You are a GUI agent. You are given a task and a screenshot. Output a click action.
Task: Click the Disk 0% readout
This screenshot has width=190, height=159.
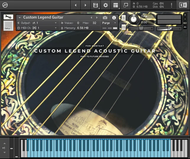point(158,7)
